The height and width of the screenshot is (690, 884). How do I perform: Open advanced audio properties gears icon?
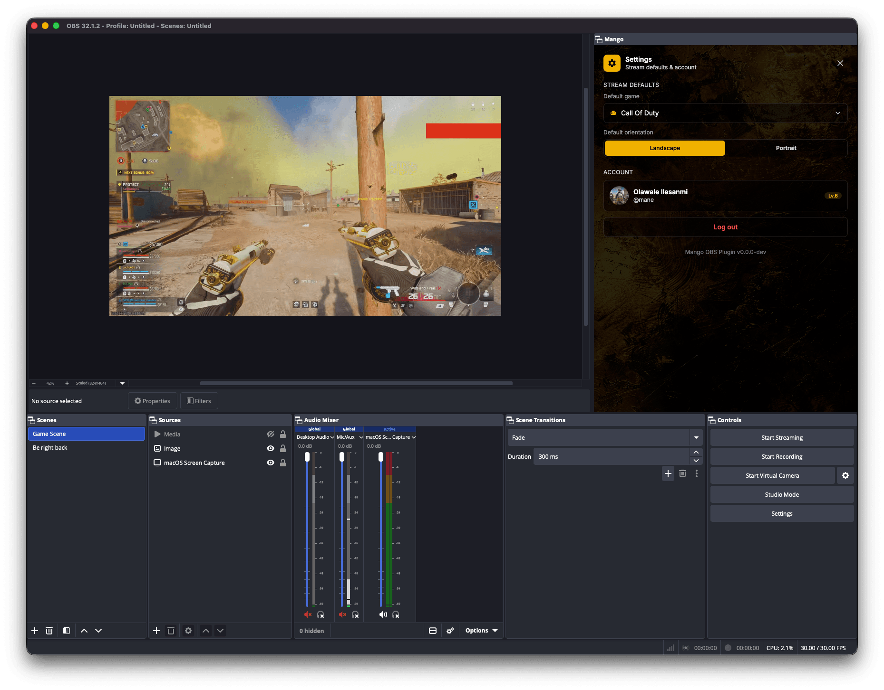pyautogui.click(x=450, y=631)
